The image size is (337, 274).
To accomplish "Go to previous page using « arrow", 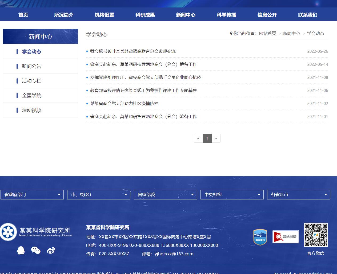I will (198, 138).
